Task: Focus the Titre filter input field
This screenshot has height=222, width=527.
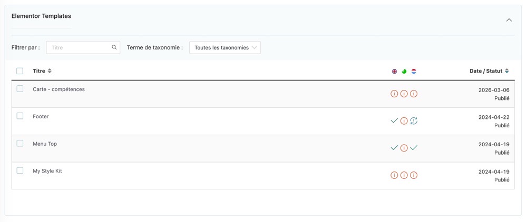Action: click(79, 47)
